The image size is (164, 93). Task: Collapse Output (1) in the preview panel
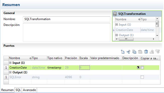[117, 35]
